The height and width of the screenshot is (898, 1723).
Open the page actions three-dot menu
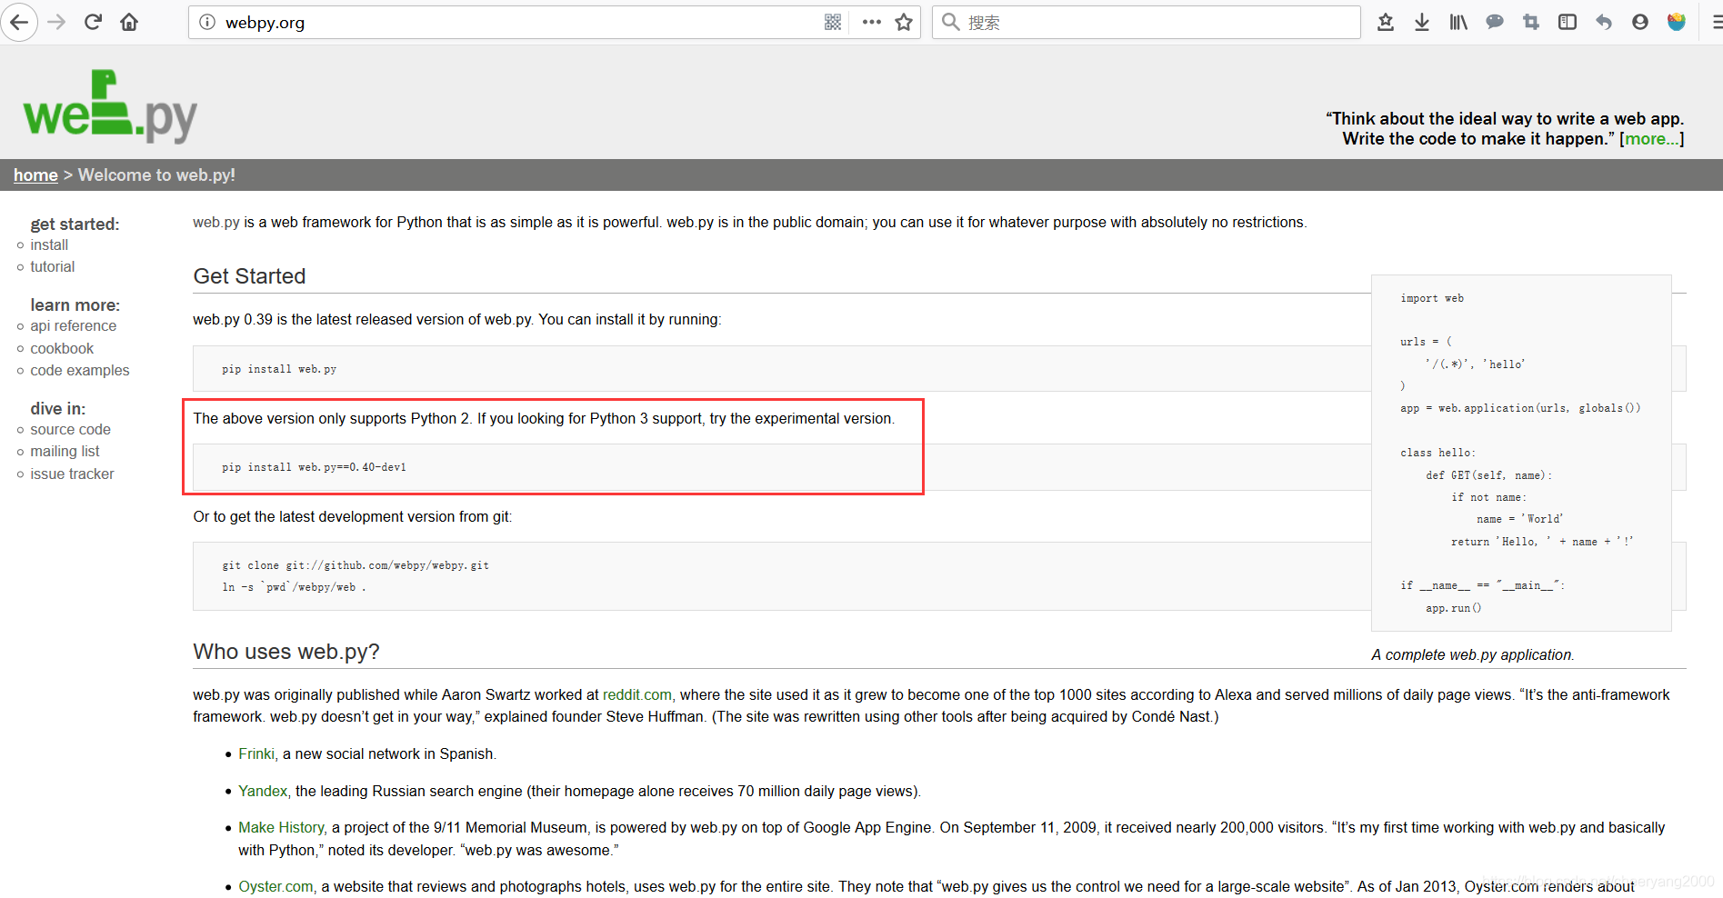coord(871,22)
